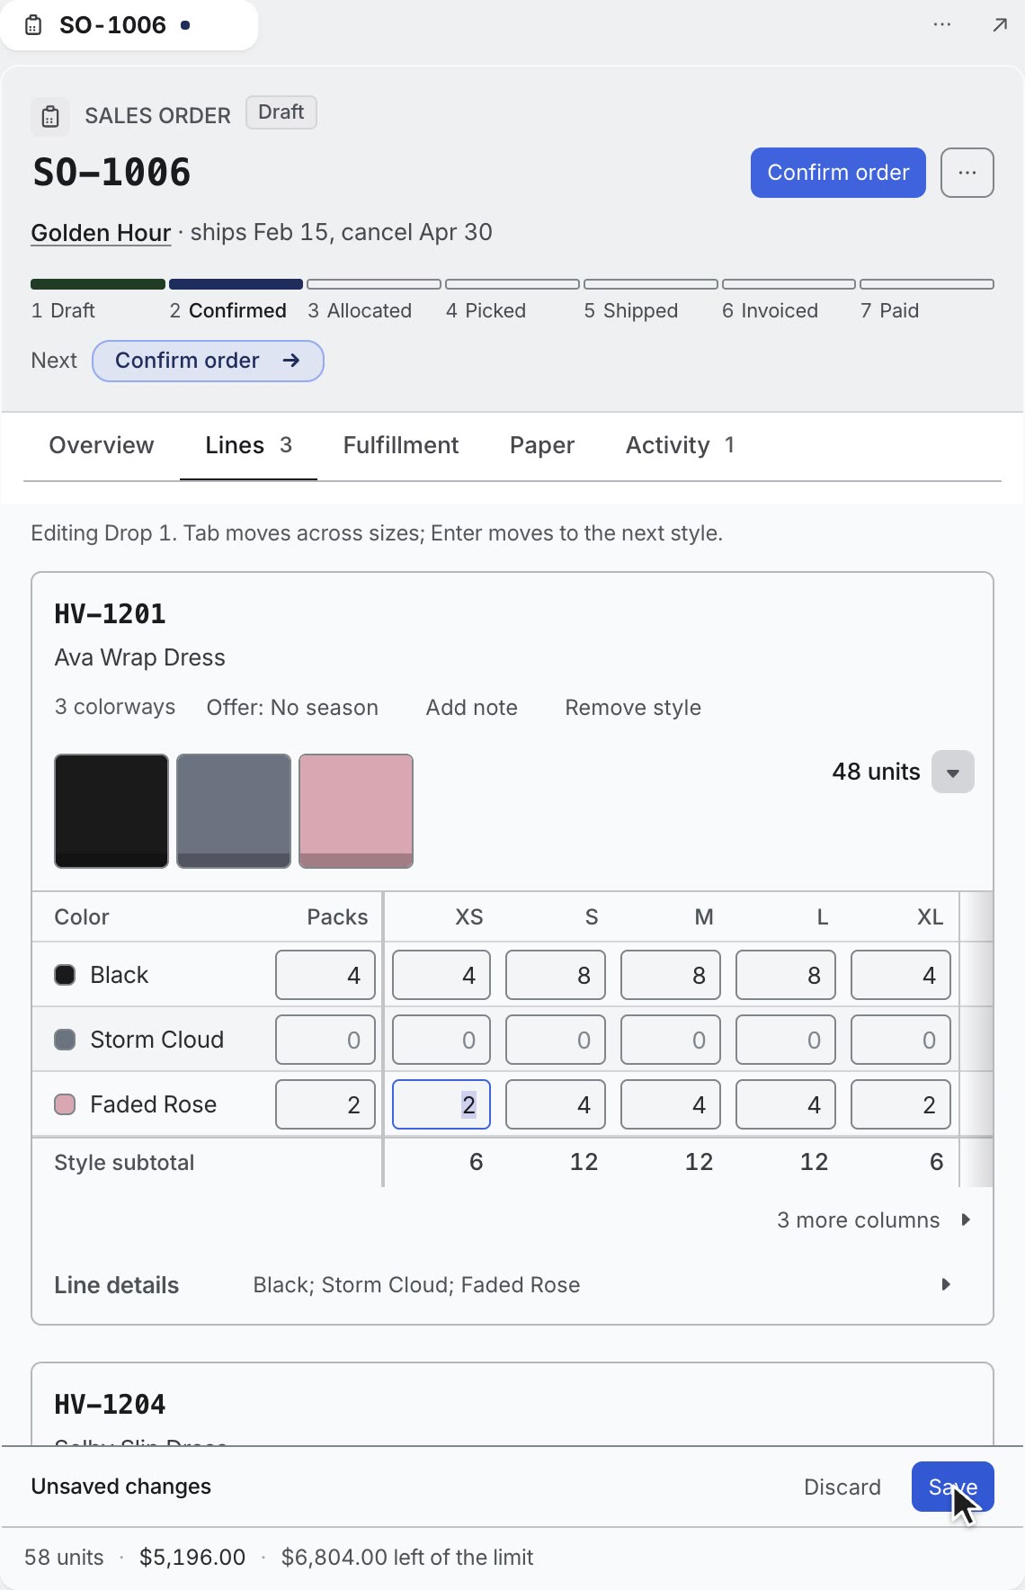Click the Allocated progress step
The image size is (1025, 1590).
pyautogui.click(x=374, y=300)
